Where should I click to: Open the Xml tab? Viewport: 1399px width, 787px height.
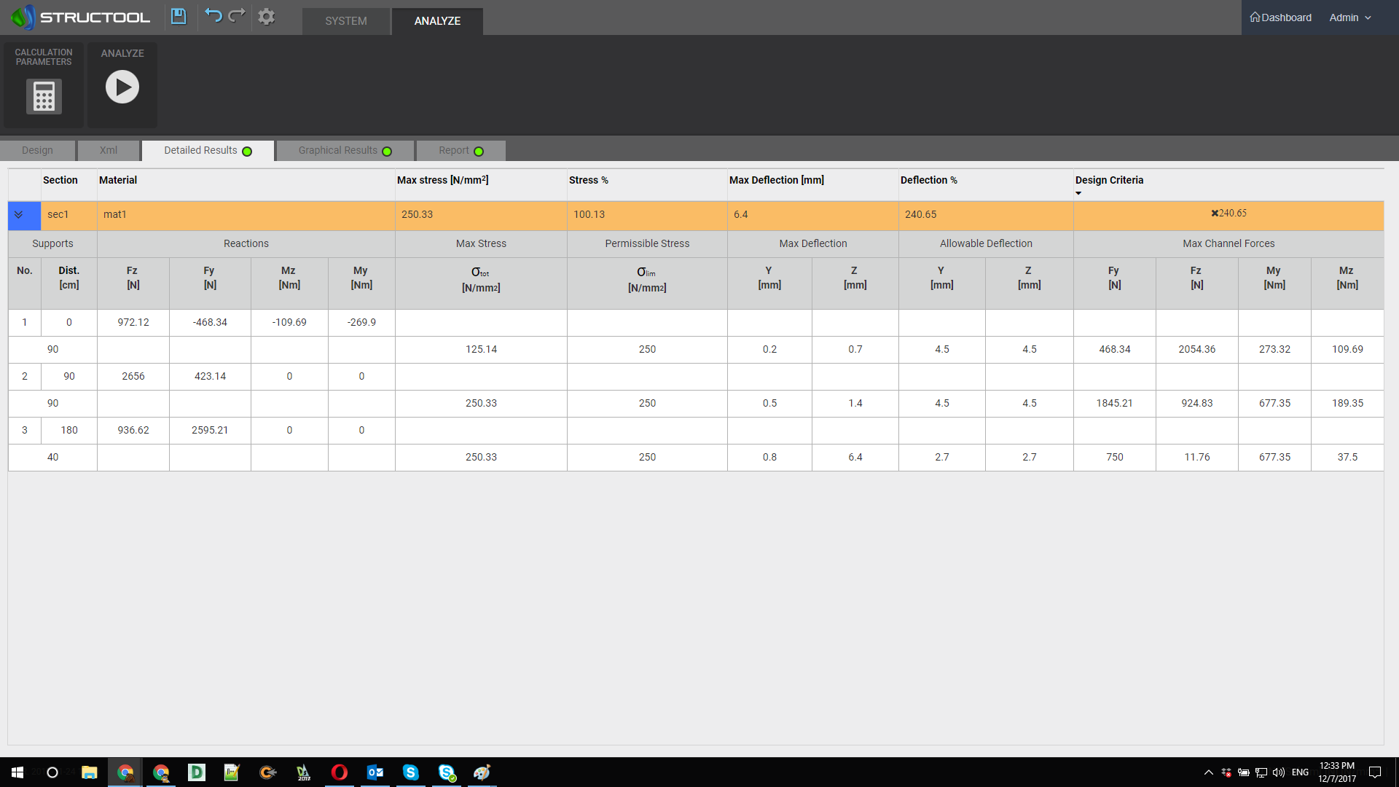tap(109, 151)
